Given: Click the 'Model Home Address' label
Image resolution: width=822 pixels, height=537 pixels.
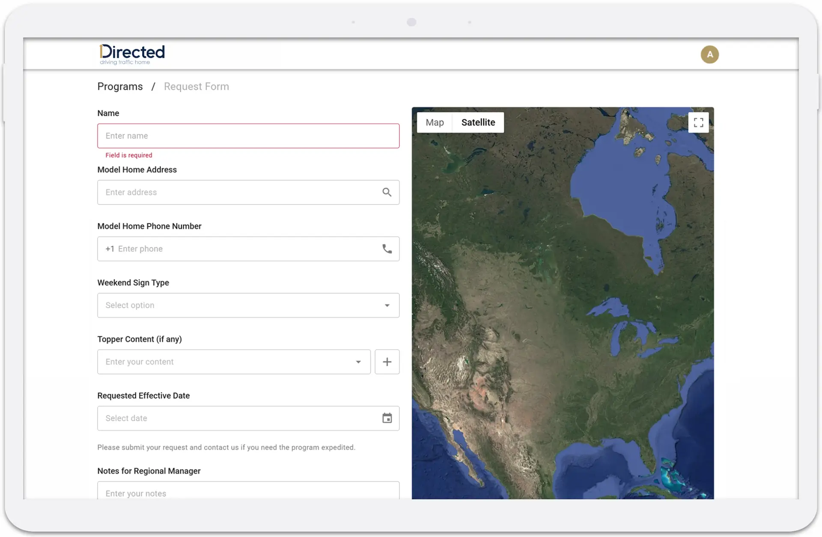Looking at the screenshot, I should tap(137, 169).
